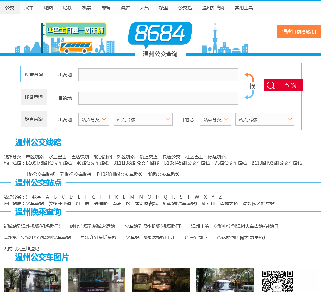Open 水上巴士 route category
Image resolution: width=321 pixels, height=292 pixels.
coord(57,157)
